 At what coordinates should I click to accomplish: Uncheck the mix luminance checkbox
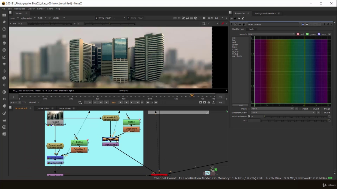point(249,116)
